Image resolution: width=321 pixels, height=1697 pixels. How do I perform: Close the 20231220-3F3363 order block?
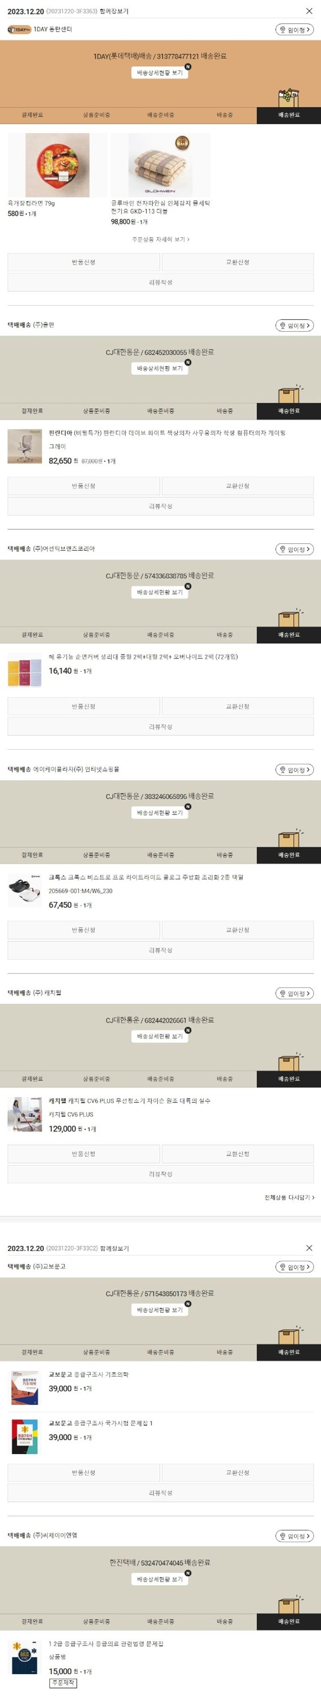click(x=309, y=11)
